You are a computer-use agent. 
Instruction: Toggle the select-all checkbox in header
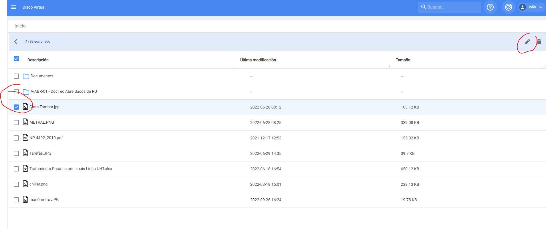(x=16, y=59)
